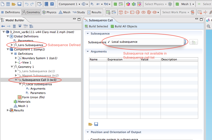Switch to the Geometry toolbar tab
Image resolution: width=212 pixels, height=140 pixels.
click(31, 12)
